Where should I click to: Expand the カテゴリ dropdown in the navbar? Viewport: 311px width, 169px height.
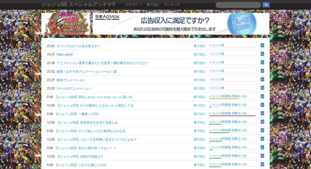(x=133, y=4)
